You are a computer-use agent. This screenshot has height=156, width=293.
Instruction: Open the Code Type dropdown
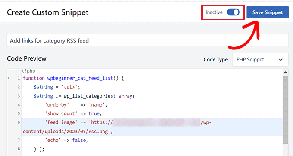click(x=260, y=59)
